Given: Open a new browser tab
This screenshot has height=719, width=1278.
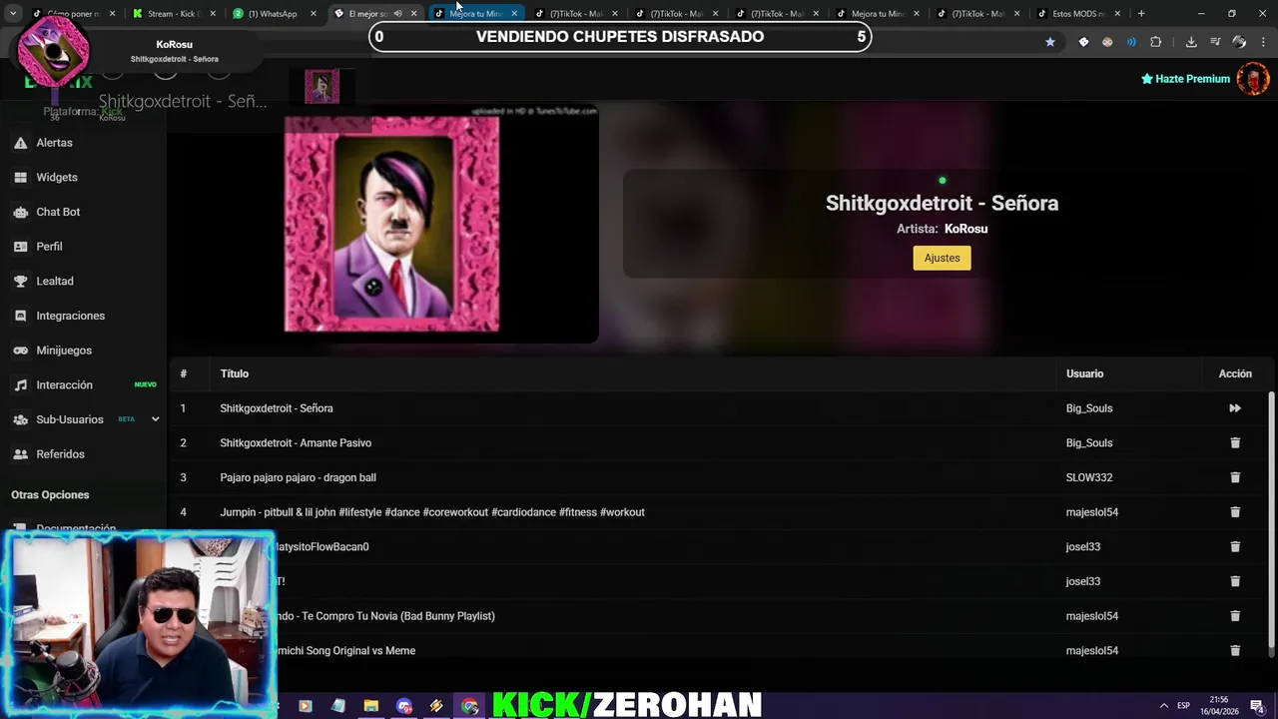Looking at the screenshot, I should [x=1141, y=14].
